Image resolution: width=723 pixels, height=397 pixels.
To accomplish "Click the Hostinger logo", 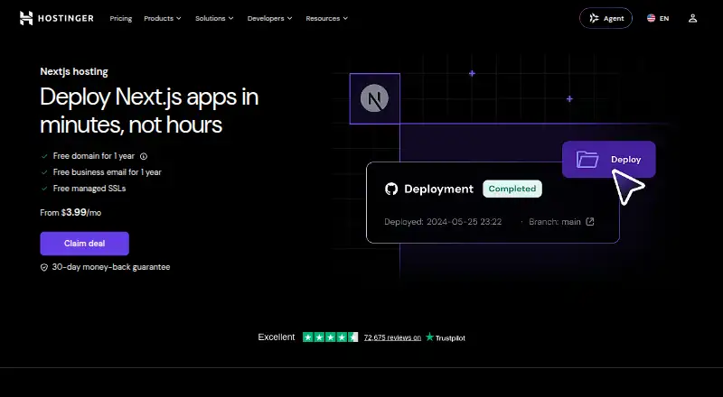I will (56, 18).
